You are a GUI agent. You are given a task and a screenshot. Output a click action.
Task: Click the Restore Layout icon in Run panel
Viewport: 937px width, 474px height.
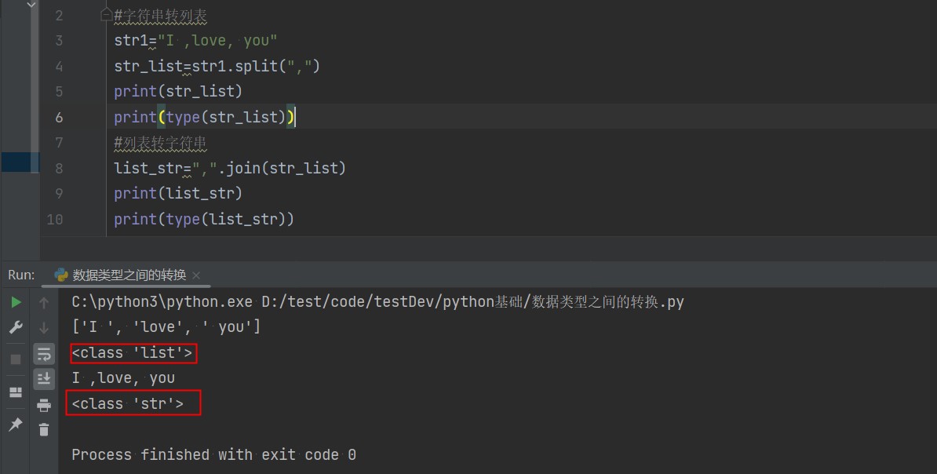pyautogui.click(x=16, y=392)
